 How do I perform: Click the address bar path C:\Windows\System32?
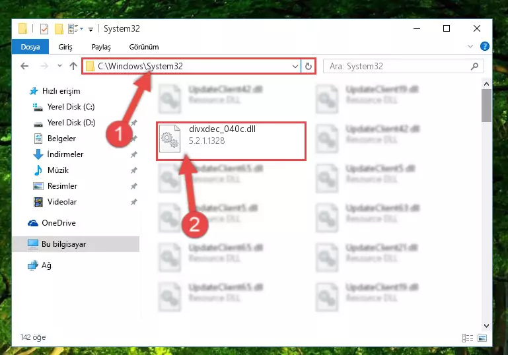140,67
